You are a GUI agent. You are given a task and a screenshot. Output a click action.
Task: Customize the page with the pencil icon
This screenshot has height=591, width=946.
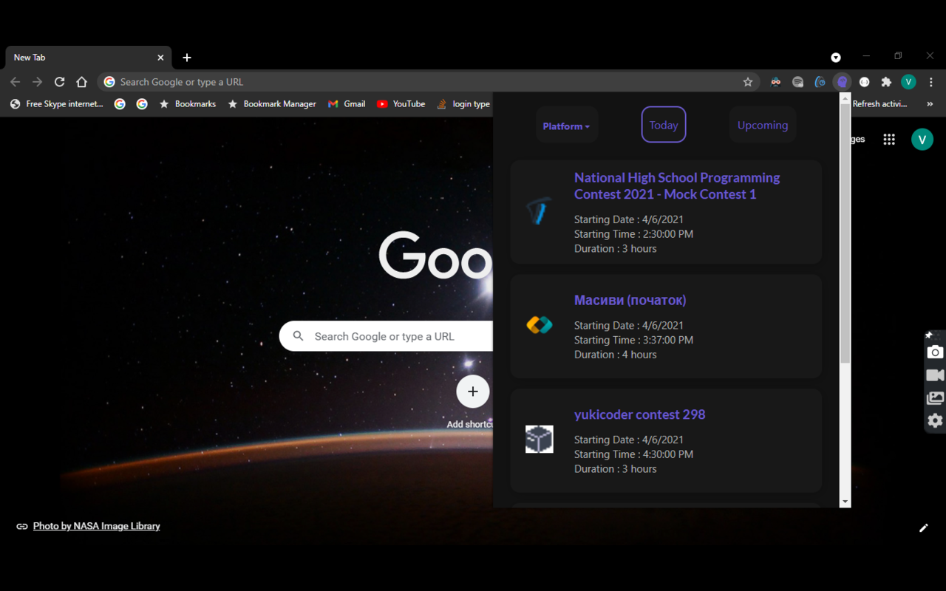924,527
